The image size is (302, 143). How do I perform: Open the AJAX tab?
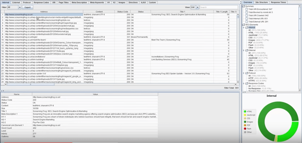tap(143, 2)
